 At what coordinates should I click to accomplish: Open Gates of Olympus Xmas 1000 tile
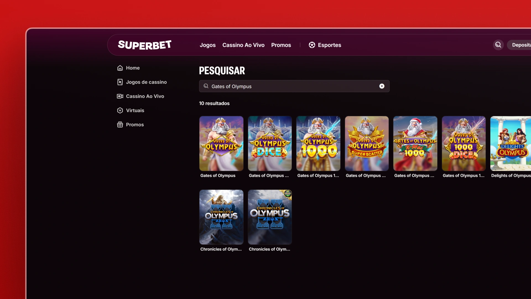(x=415, y=143)
